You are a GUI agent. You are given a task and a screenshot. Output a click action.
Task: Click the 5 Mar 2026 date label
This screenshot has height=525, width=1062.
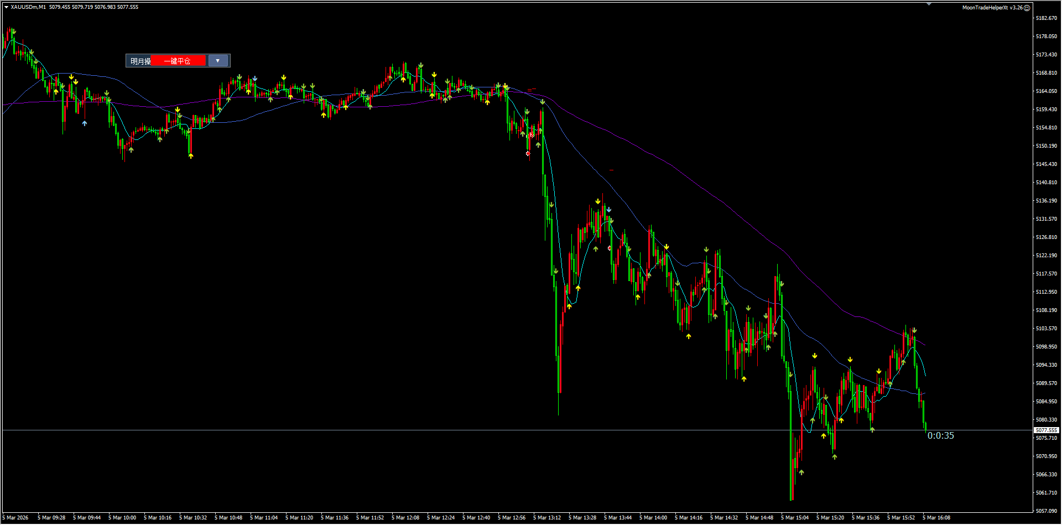click(x=15, y=518)
